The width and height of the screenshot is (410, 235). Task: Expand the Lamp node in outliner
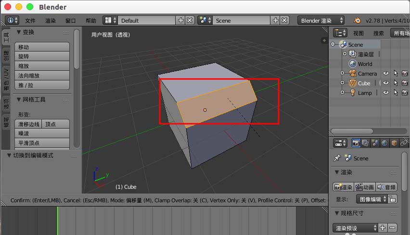[x=342, y=92]
